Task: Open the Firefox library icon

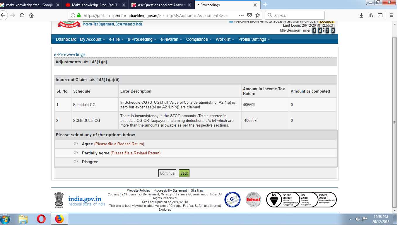Action: 371,15
